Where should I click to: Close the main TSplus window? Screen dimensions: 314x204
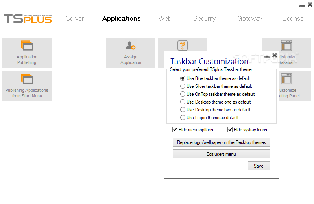(310, 4)
